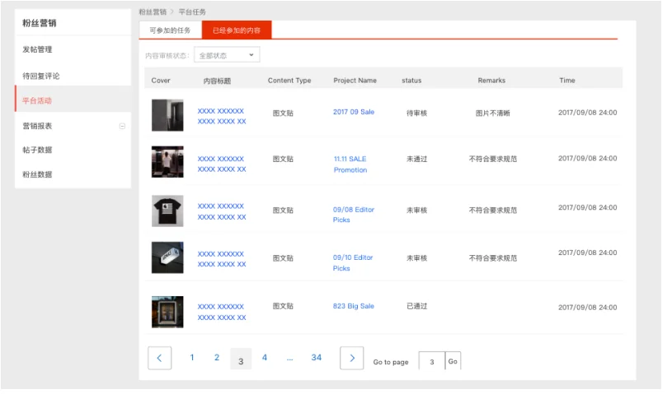Click cover thumbnail of 11.11 SALE row

point(167,162)
